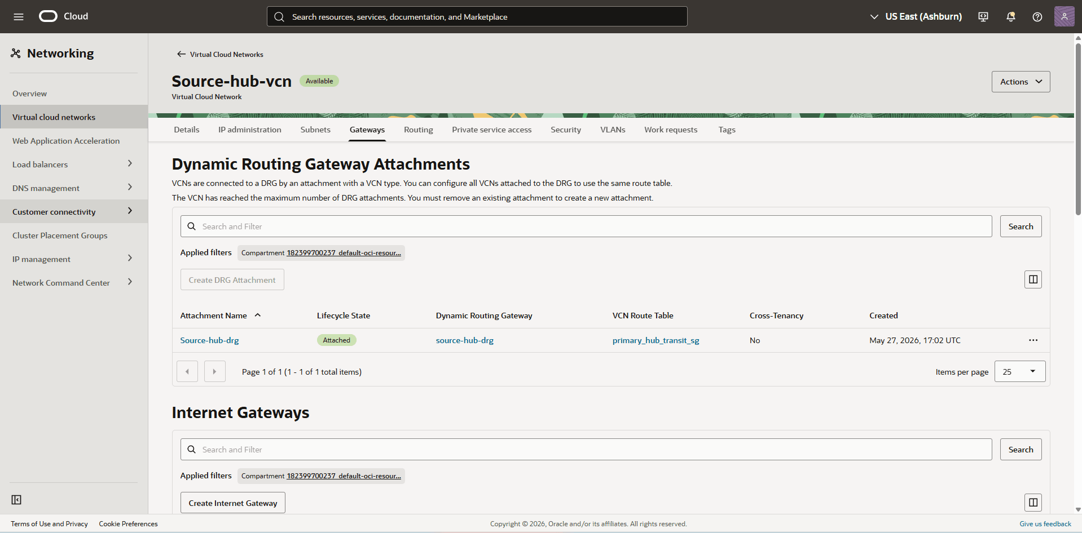Viewport: 1082px width, 533px height.
Task: Open Cookie Preferences
Action: [x=128, y=524]
